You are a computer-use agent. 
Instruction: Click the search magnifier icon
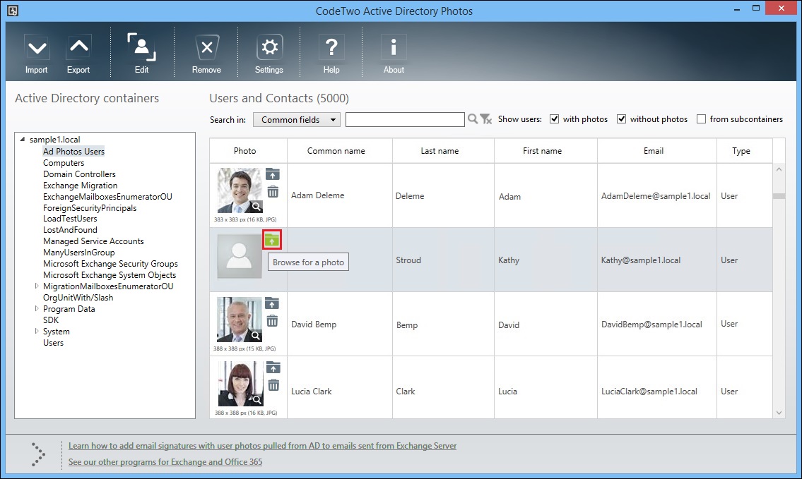coord(473,119)
